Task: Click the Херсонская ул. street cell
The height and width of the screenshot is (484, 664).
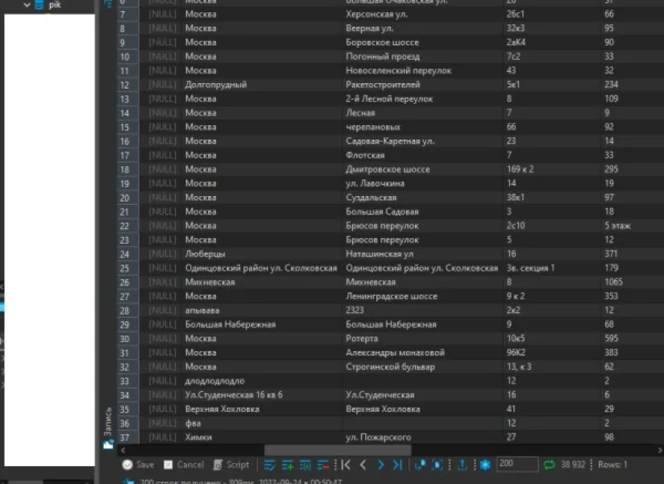Action: (x=422, y=15)
